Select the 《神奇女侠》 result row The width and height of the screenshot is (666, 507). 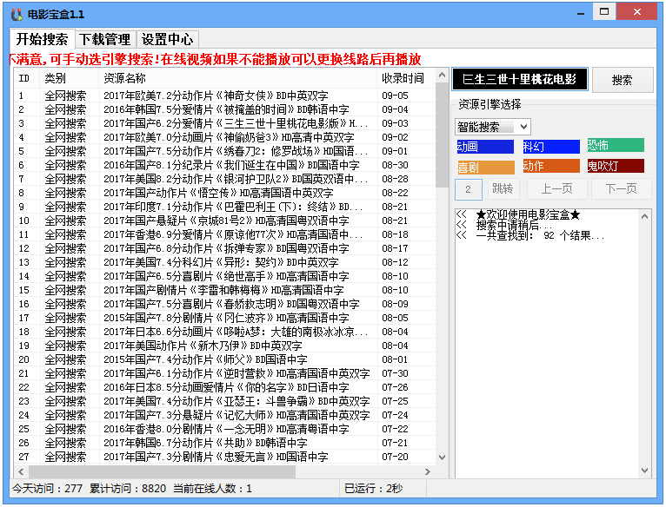[x=226, y=95]
